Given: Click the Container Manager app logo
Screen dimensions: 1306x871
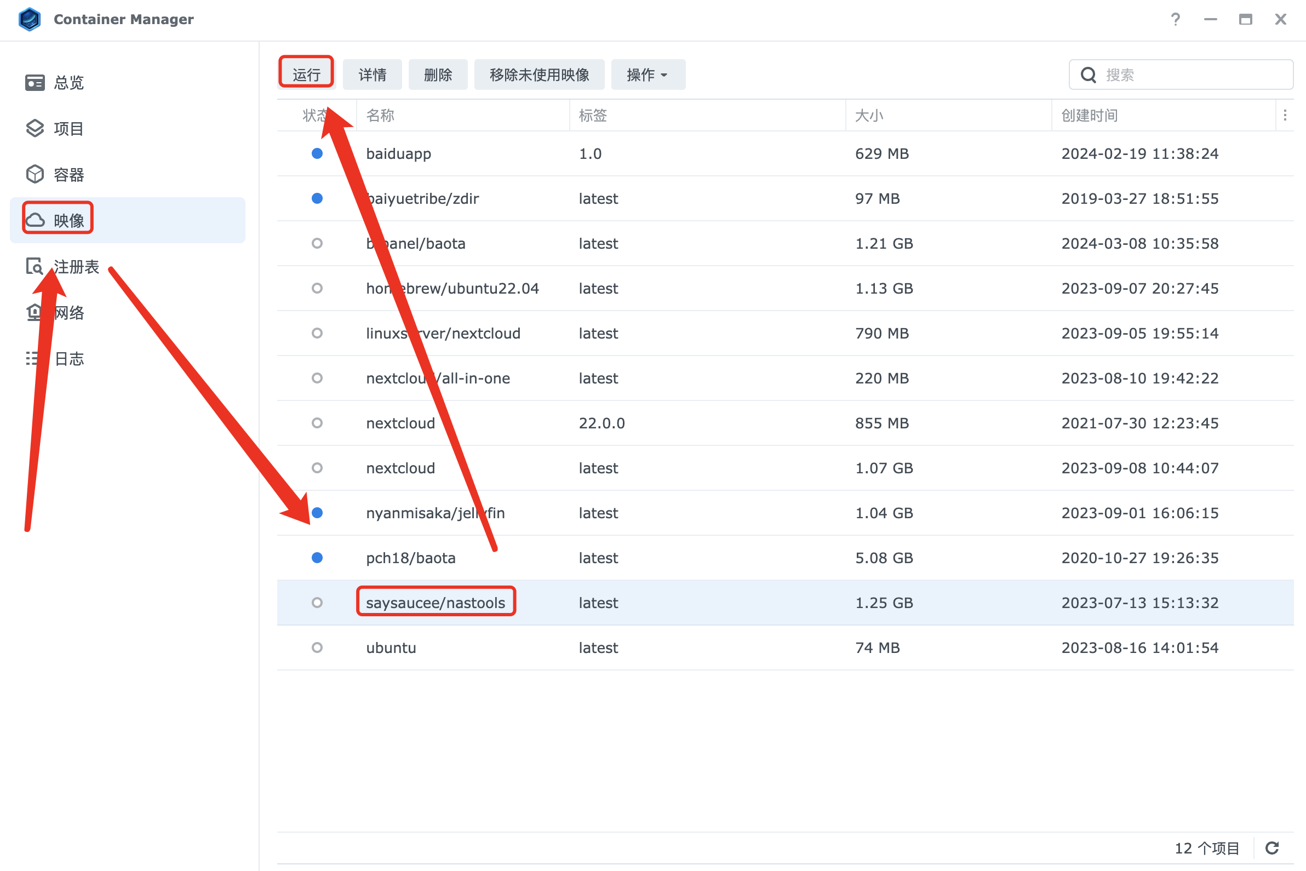Looking at the screenshot, I should 30,19.
